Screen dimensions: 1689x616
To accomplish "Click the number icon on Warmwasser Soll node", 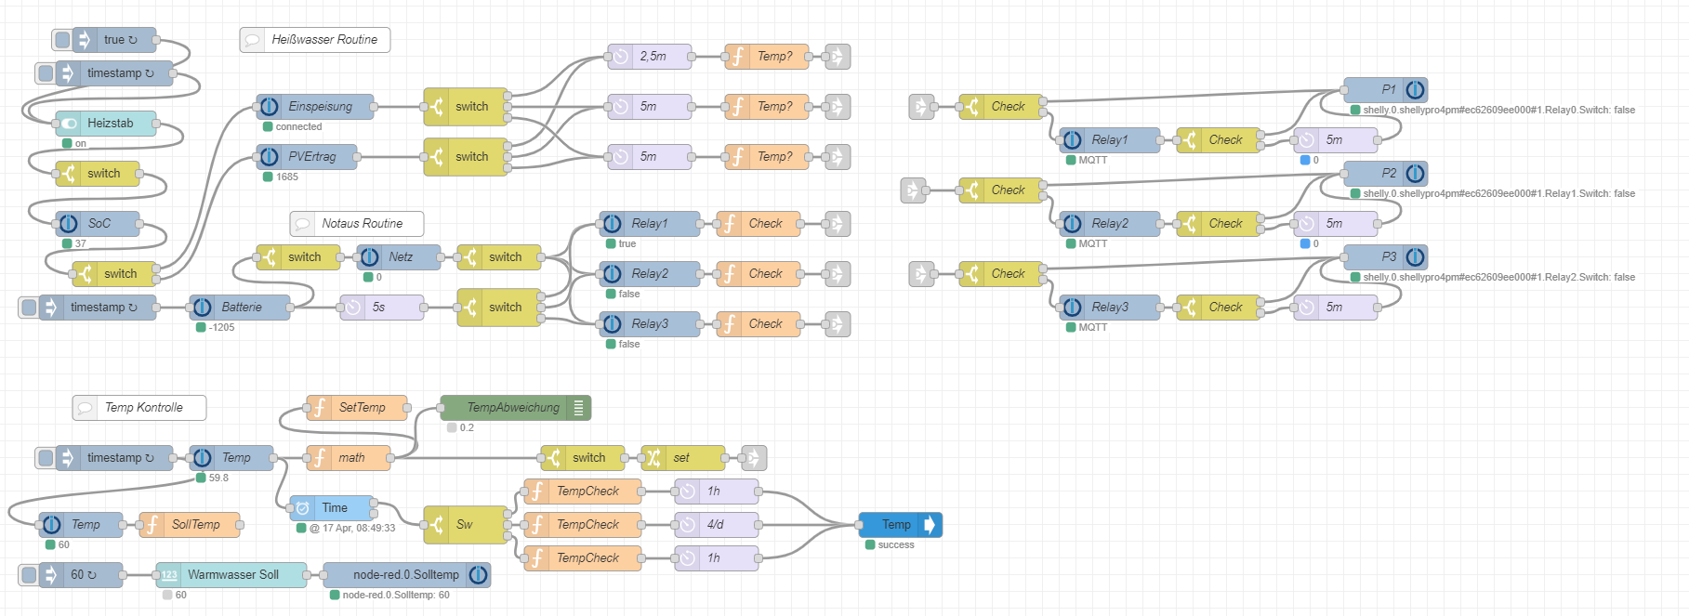I will point(168,575).
